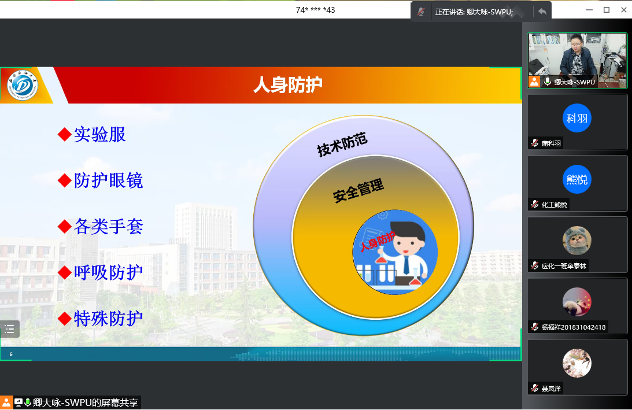632x410 pixels.
Task: Select the 科羽 participant tile
Action: click(x=577, y=121)
